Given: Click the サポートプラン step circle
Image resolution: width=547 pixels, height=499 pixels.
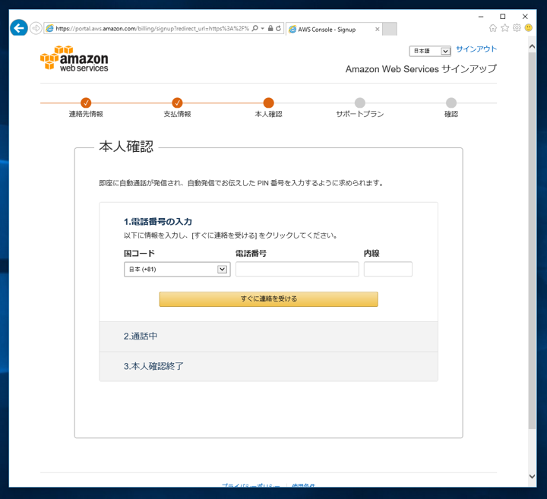Looking at the screenshot, I should 359,103.
